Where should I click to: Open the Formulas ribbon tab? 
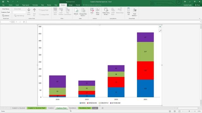35,5
